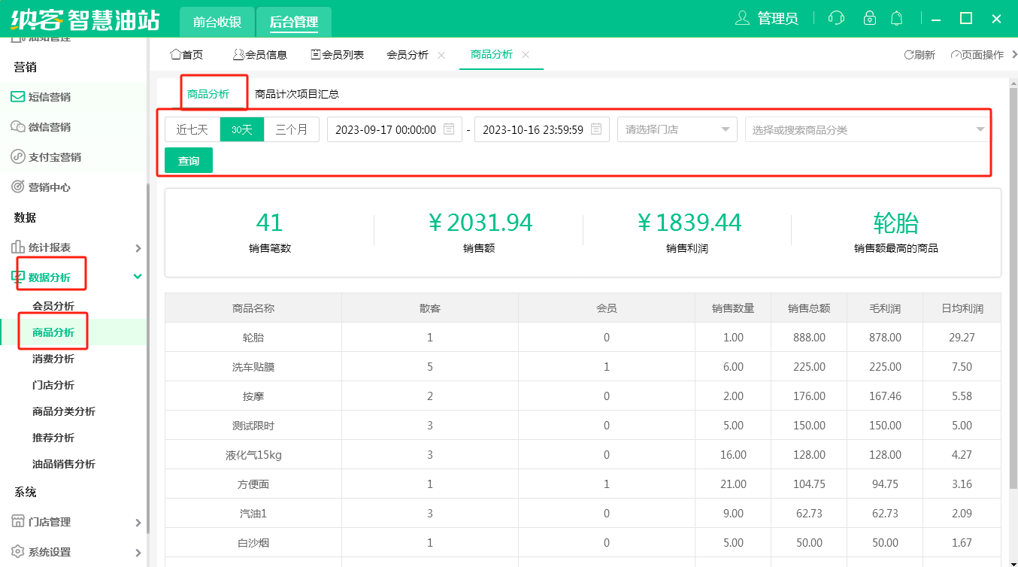The width and height of the screenshot is (1018, 567).
Task: Select the 近七天 time range
Action: 192,129
